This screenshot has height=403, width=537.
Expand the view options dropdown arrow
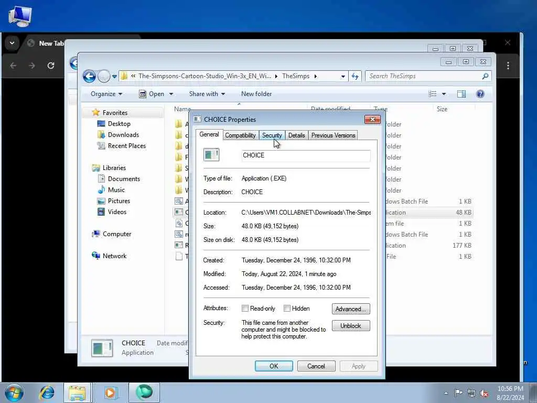click(444, 94)
